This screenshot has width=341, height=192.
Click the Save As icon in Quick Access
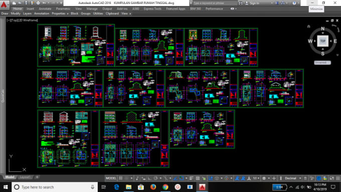point(32,3)
